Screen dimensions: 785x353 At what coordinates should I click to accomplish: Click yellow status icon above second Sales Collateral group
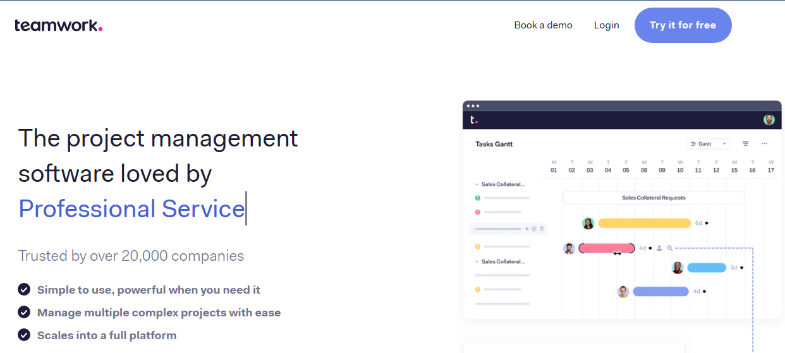tap(478, 246)
